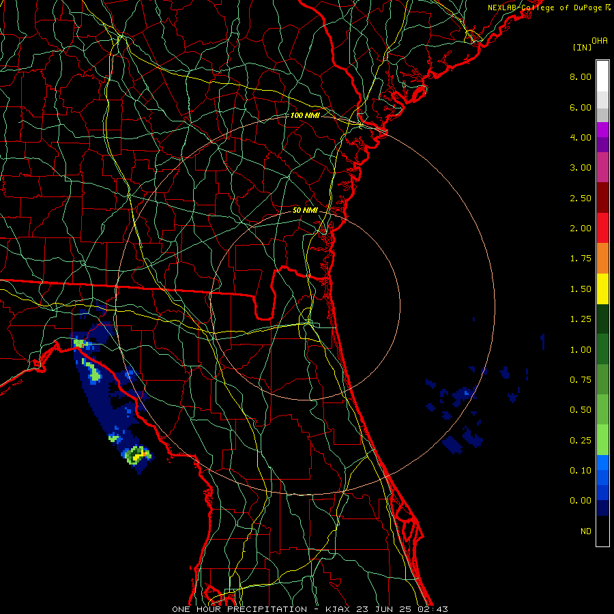Click the OHA product label above legend
The height and width of the screenshot is (614, 614).
600,41
